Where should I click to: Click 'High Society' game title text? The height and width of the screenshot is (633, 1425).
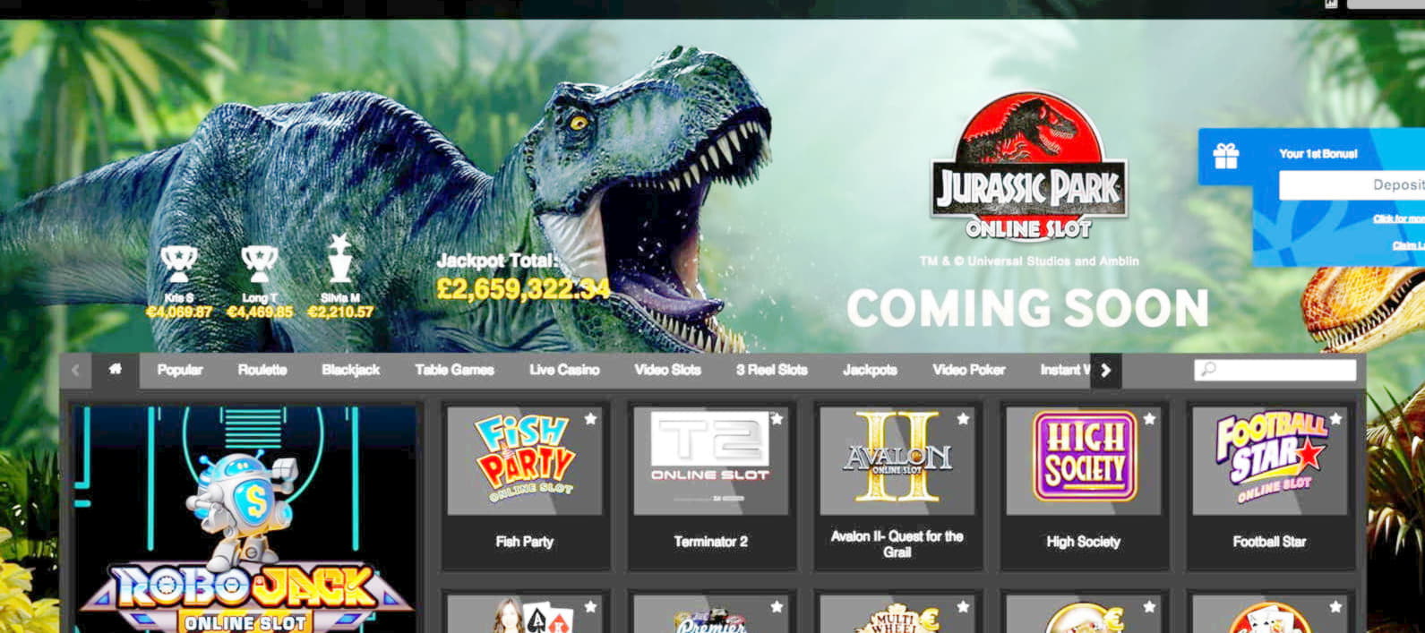1084,542
